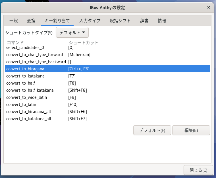
Task: Click the [Shift+F8] shortcut cell
Action: pos(78,90)
